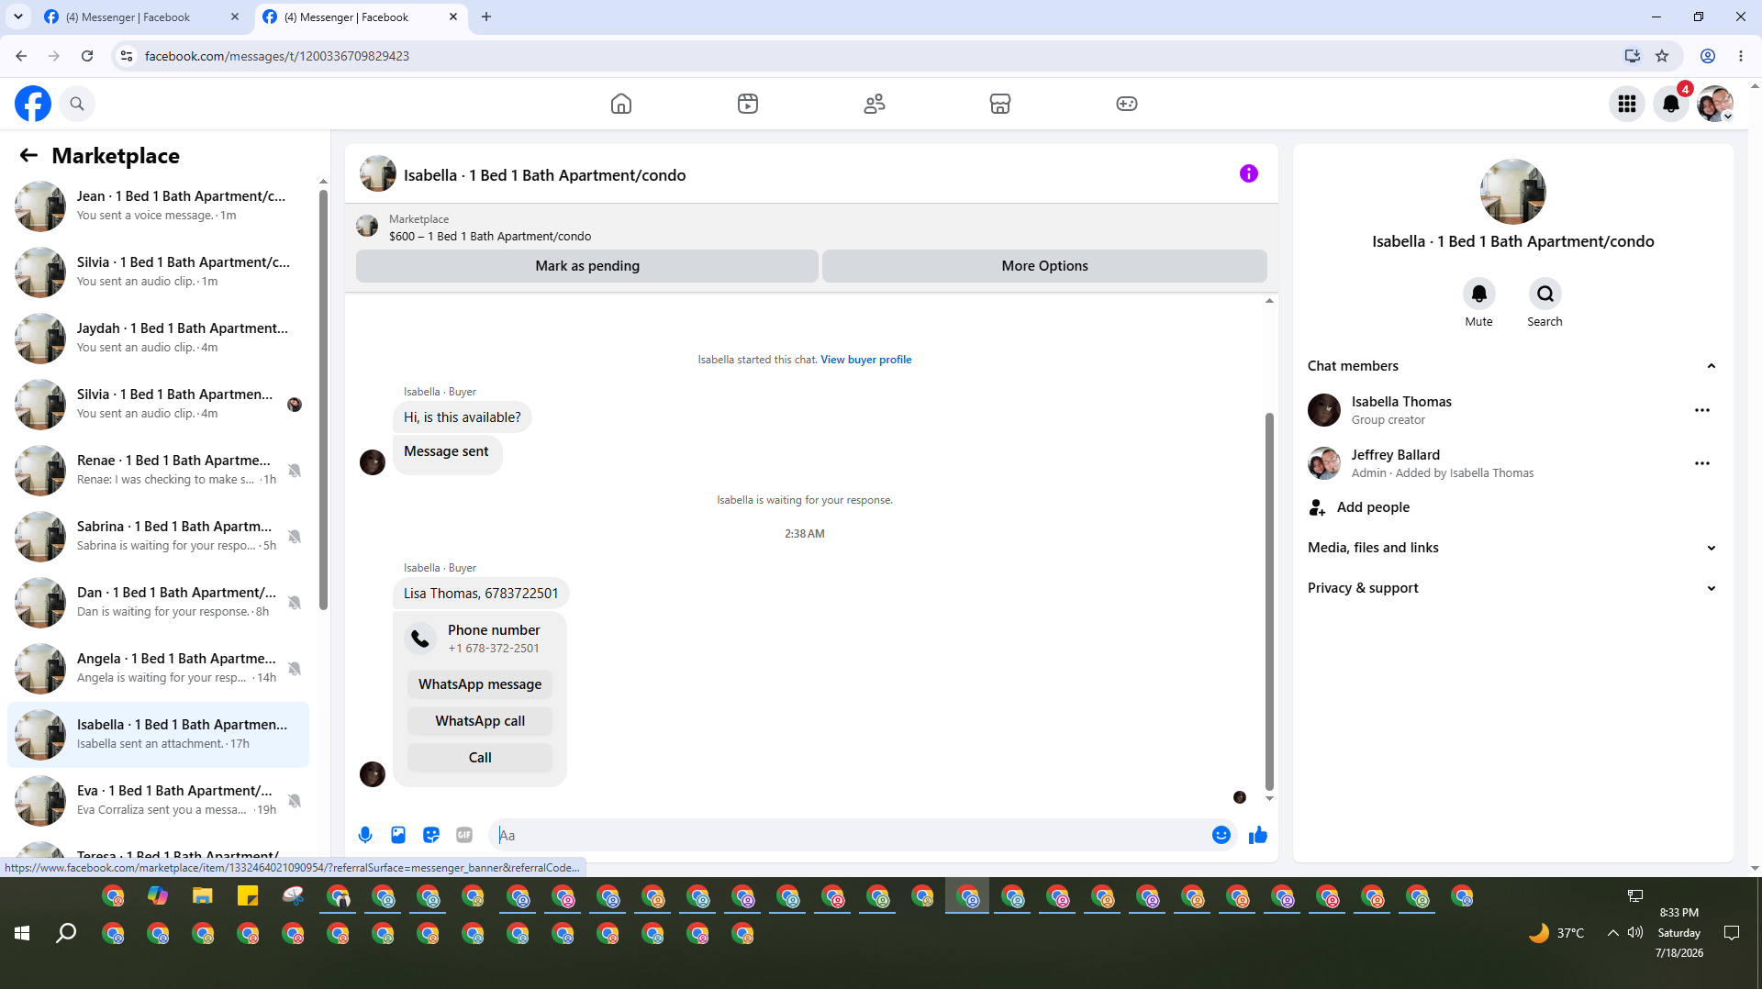The height and width of the screenshot is (989, 1762).
Task: Open a new browser tab
Action: point(486,17)
